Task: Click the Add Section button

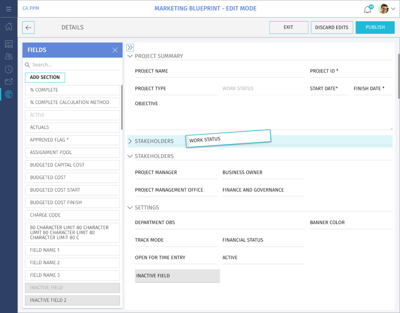Action: 45,77
